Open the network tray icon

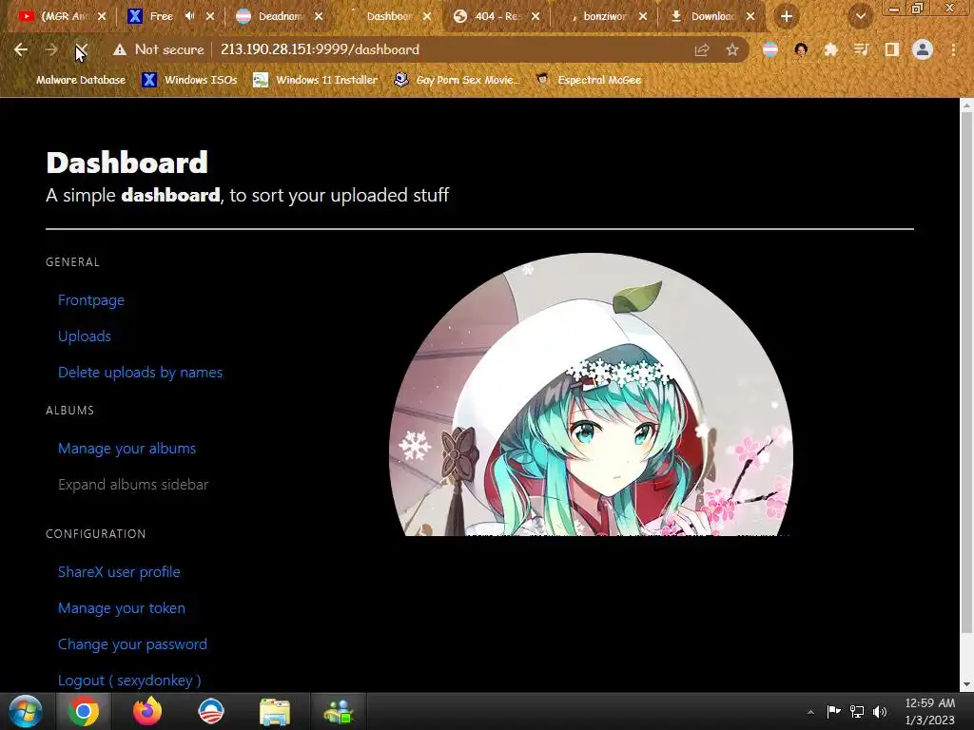[857, 711]
